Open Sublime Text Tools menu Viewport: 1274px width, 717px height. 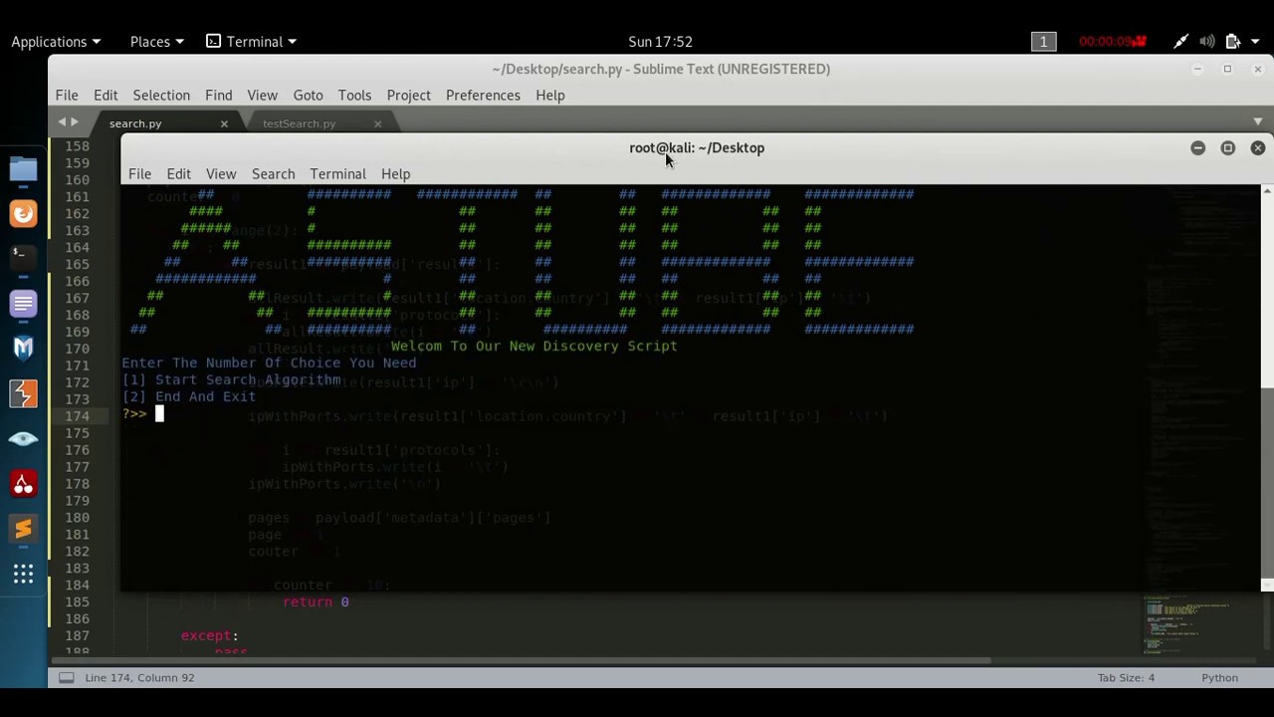354,96
